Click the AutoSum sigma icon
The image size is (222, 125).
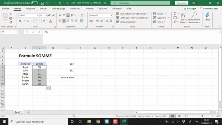(x=175, y=14)
